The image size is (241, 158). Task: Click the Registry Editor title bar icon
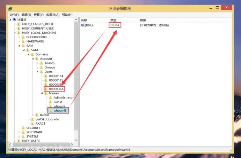click(10, 8)
